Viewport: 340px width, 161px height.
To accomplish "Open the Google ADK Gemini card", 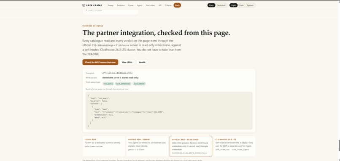I will [147, 146].
